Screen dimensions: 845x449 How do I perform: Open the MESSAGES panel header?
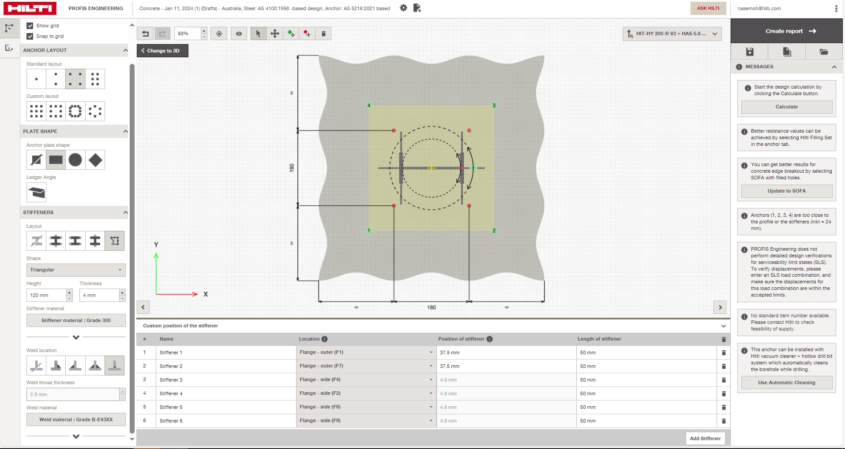click(787, 67)
